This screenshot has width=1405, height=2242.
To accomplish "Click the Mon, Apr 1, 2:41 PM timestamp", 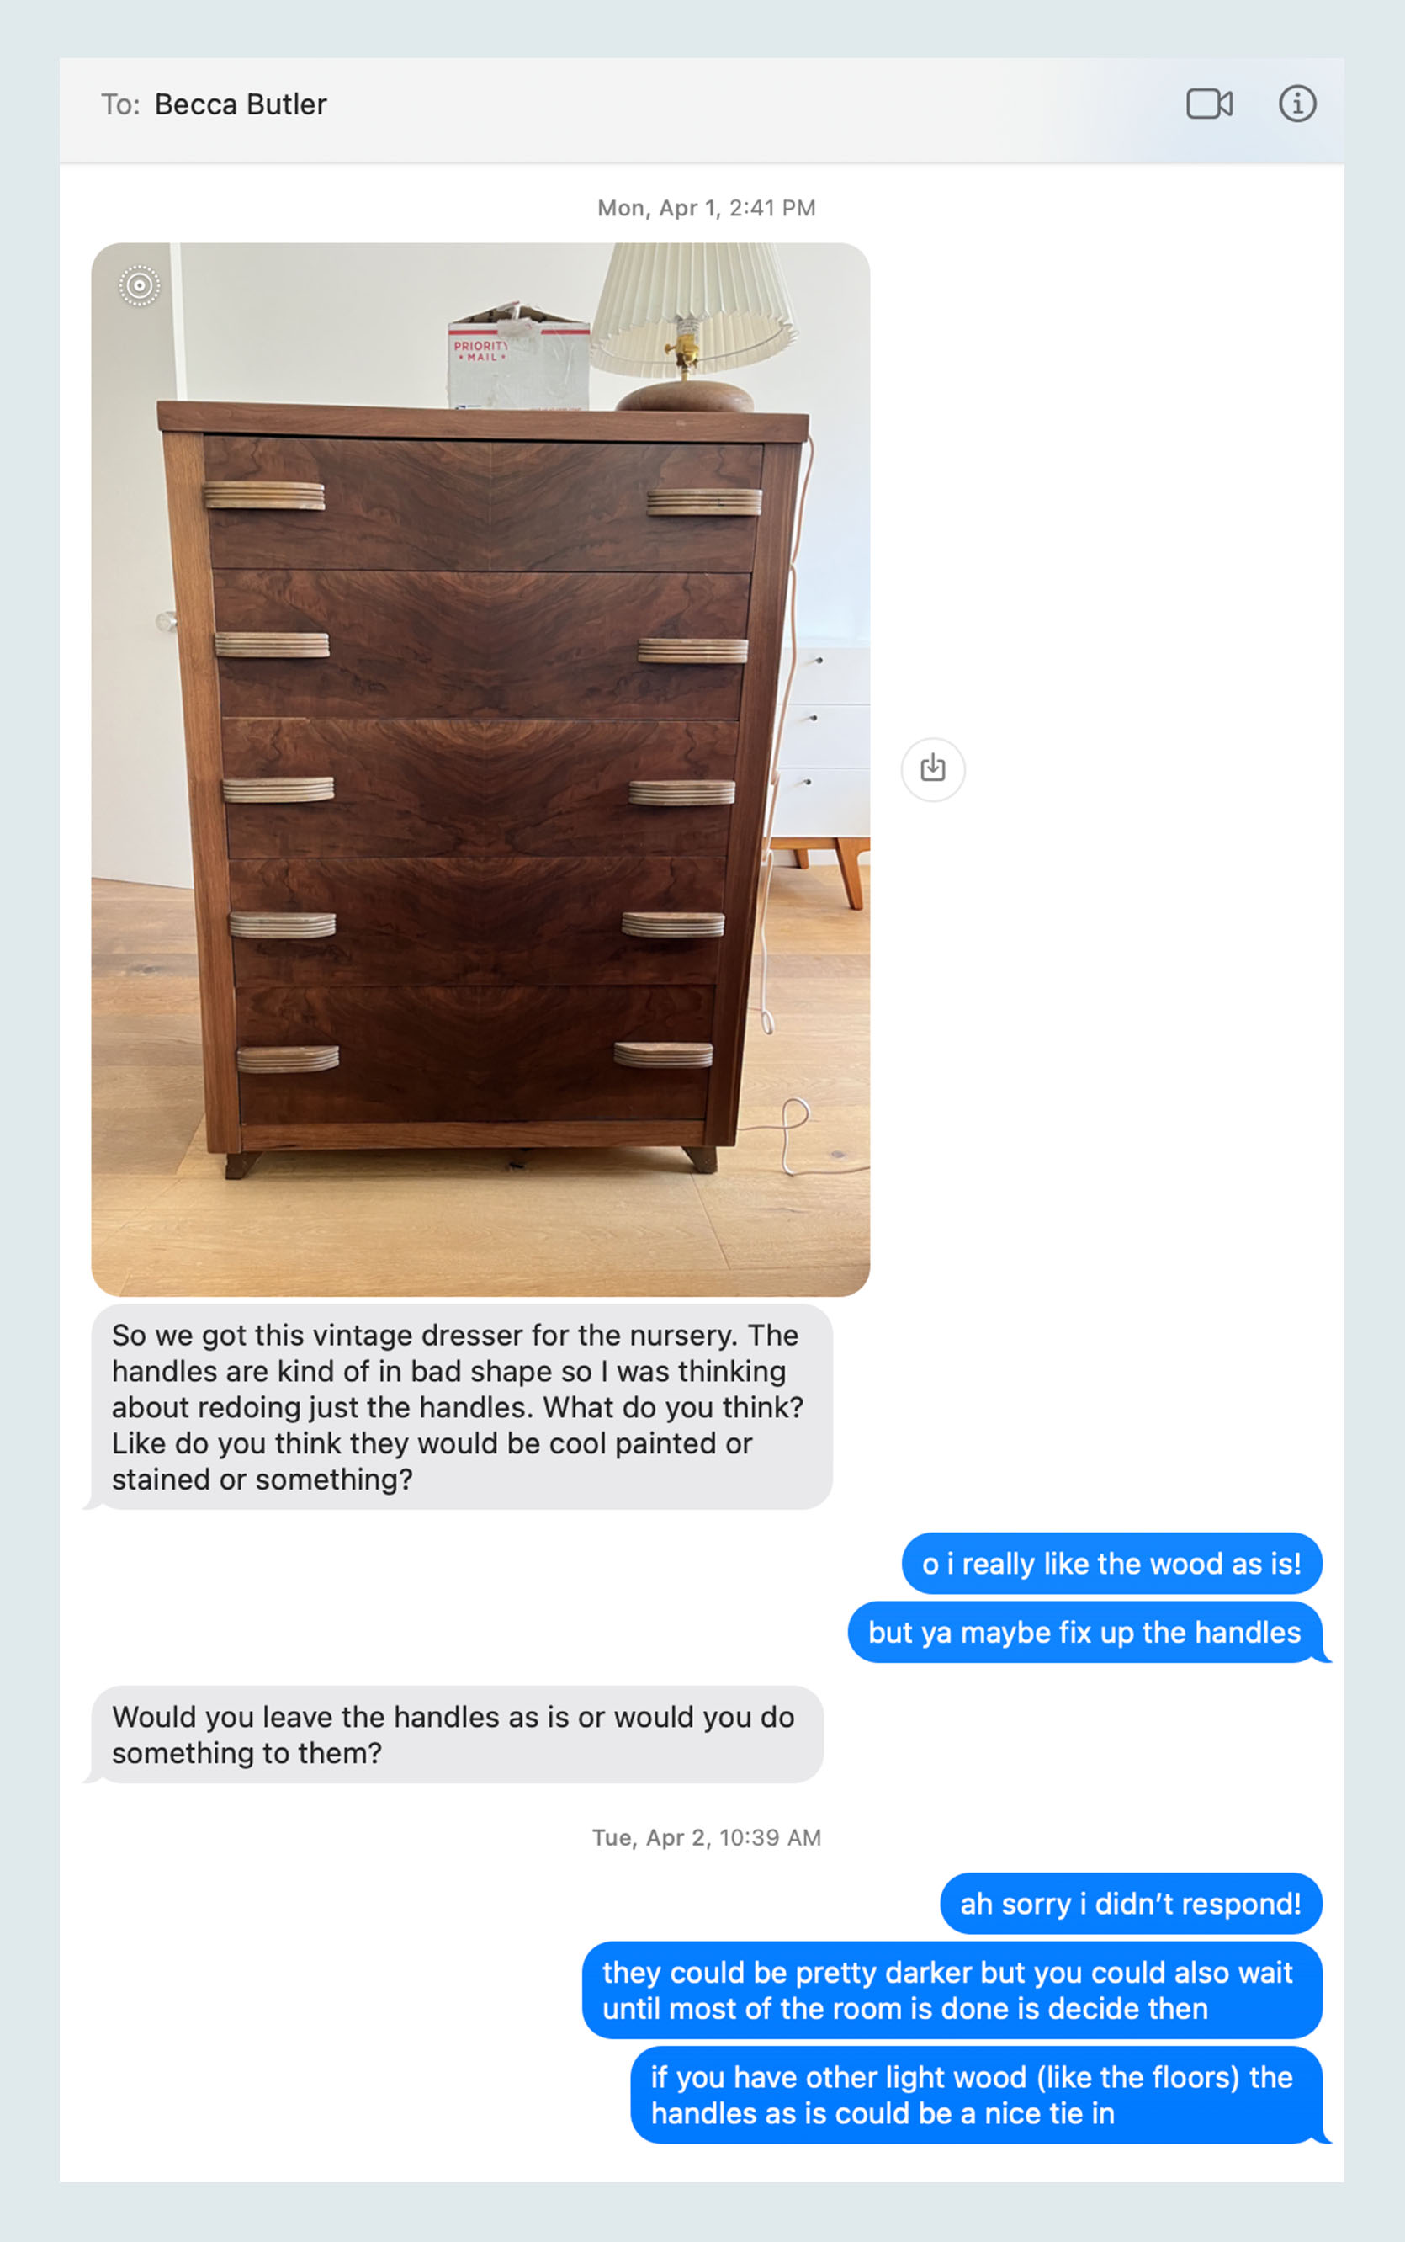I will pyautogui.click(x=706, y=208).
